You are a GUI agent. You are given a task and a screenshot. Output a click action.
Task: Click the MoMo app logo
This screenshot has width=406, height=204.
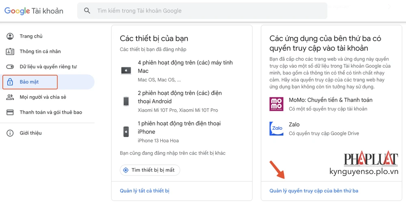coord(276,104)
